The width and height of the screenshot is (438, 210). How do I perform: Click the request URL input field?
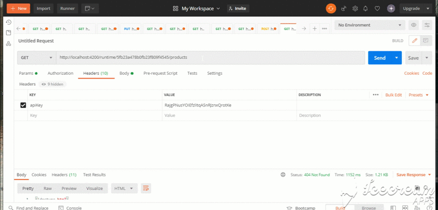pyautogui.click(x=211, y=58)
